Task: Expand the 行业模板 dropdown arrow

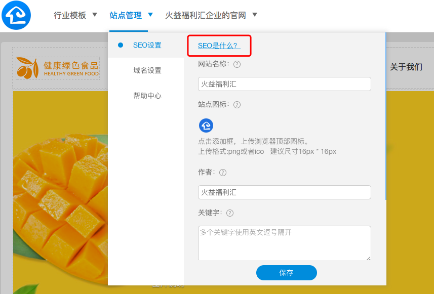Action: pos(95,15)
